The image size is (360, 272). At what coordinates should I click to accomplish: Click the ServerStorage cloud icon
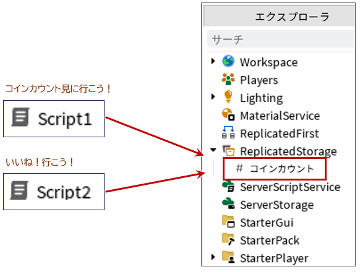[x=228, y=203]
